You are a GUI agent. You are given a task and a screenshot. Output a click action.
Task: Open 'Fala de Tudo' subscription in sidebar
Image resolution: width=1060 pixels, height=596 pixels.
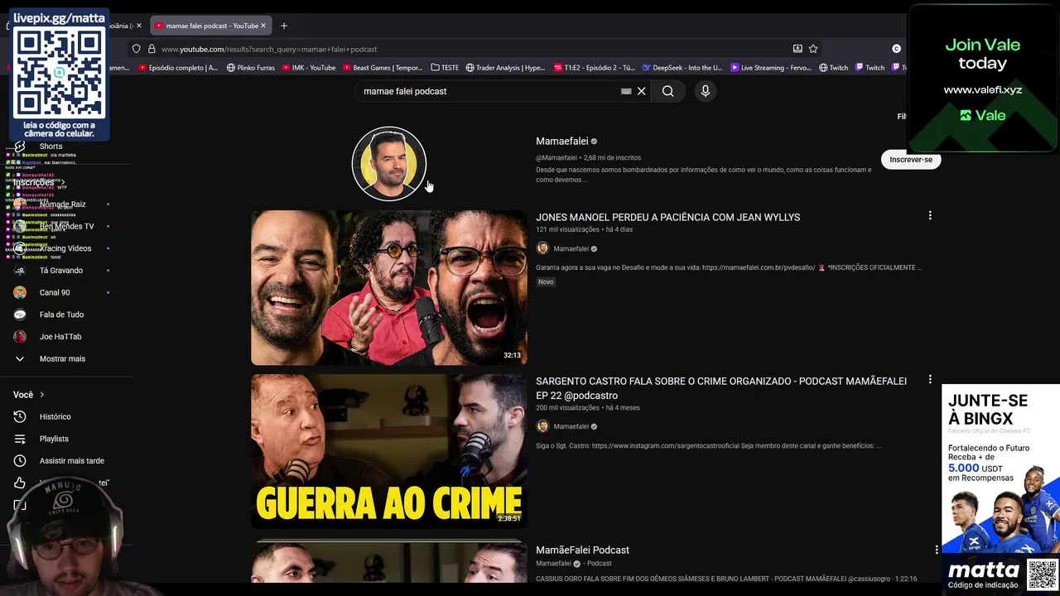click(x=61, y=315)
